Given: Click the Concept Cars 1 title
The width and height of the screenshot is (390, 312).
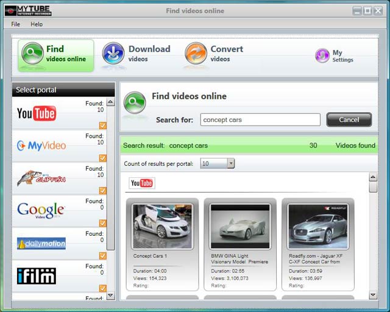Looking at the screenshot, I should (x=150, y=256).
